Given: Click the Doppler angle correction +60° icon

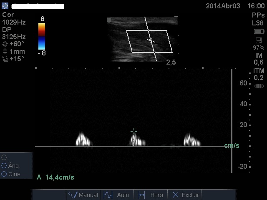Looking at the screenshot, I should (x=5, y=44).
